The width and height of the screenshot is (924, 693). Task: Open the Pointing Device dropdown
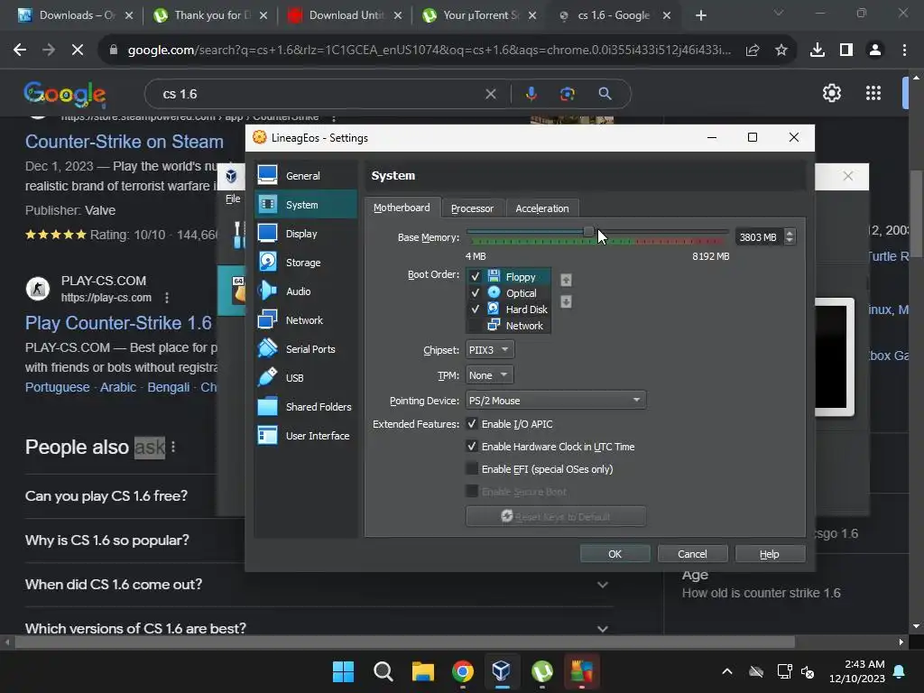tap(556, 401)
